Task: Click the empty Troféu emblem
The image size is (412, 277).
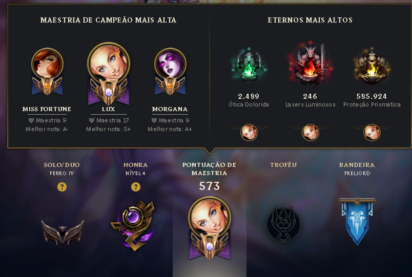Action: coord(283,224)
